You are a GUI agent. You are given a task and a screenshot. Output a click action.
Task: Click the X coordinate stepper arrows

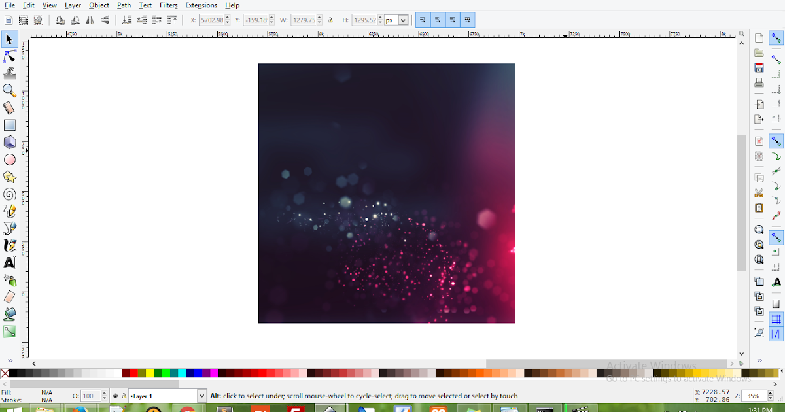pyautogui.click(x=227, y=20)
